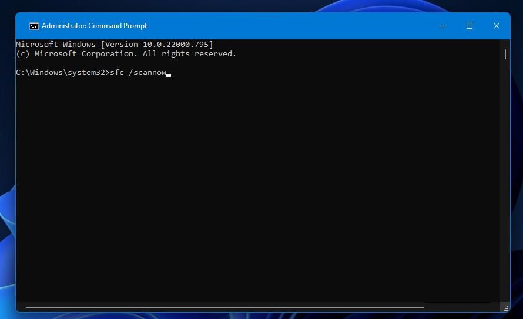Click the horizontal scrollbar thumb at bottom
This screenshot has height=319, width=523.
223,307
